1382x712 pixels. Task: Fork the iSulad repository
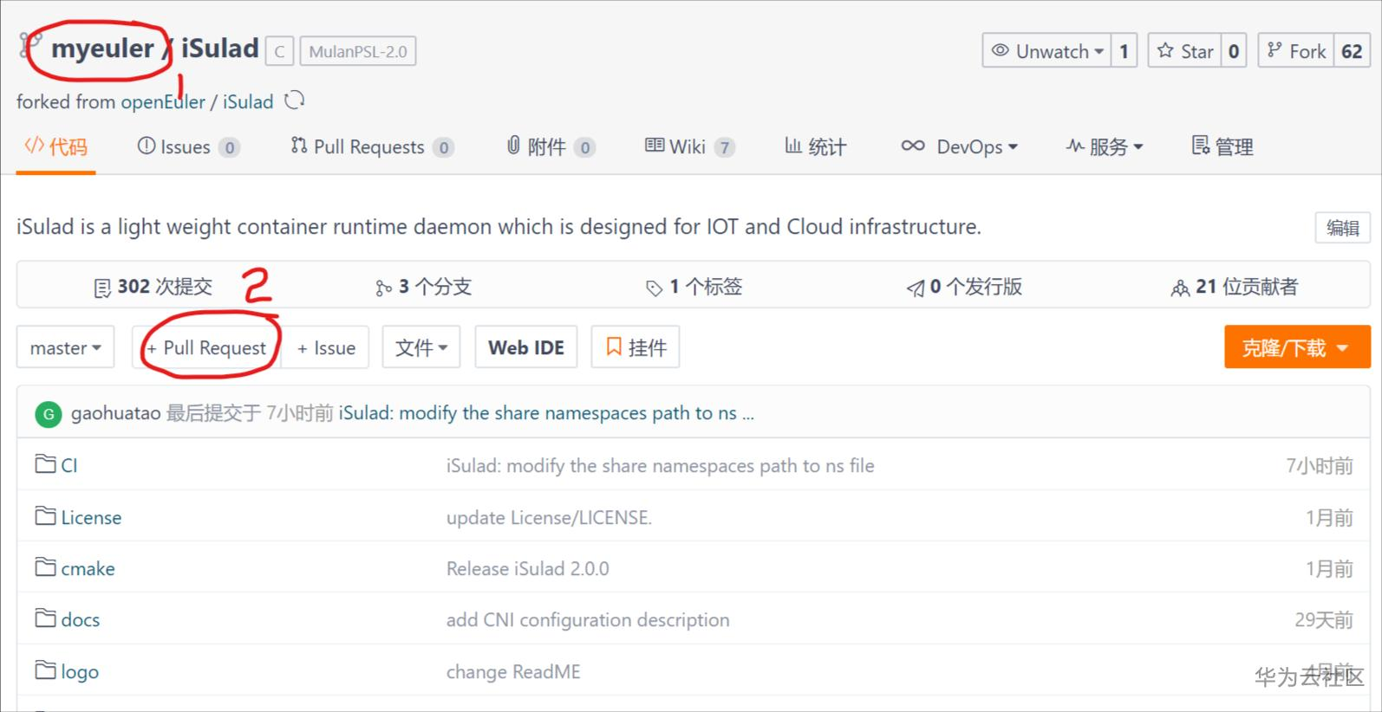click(x=1295, y=50)
